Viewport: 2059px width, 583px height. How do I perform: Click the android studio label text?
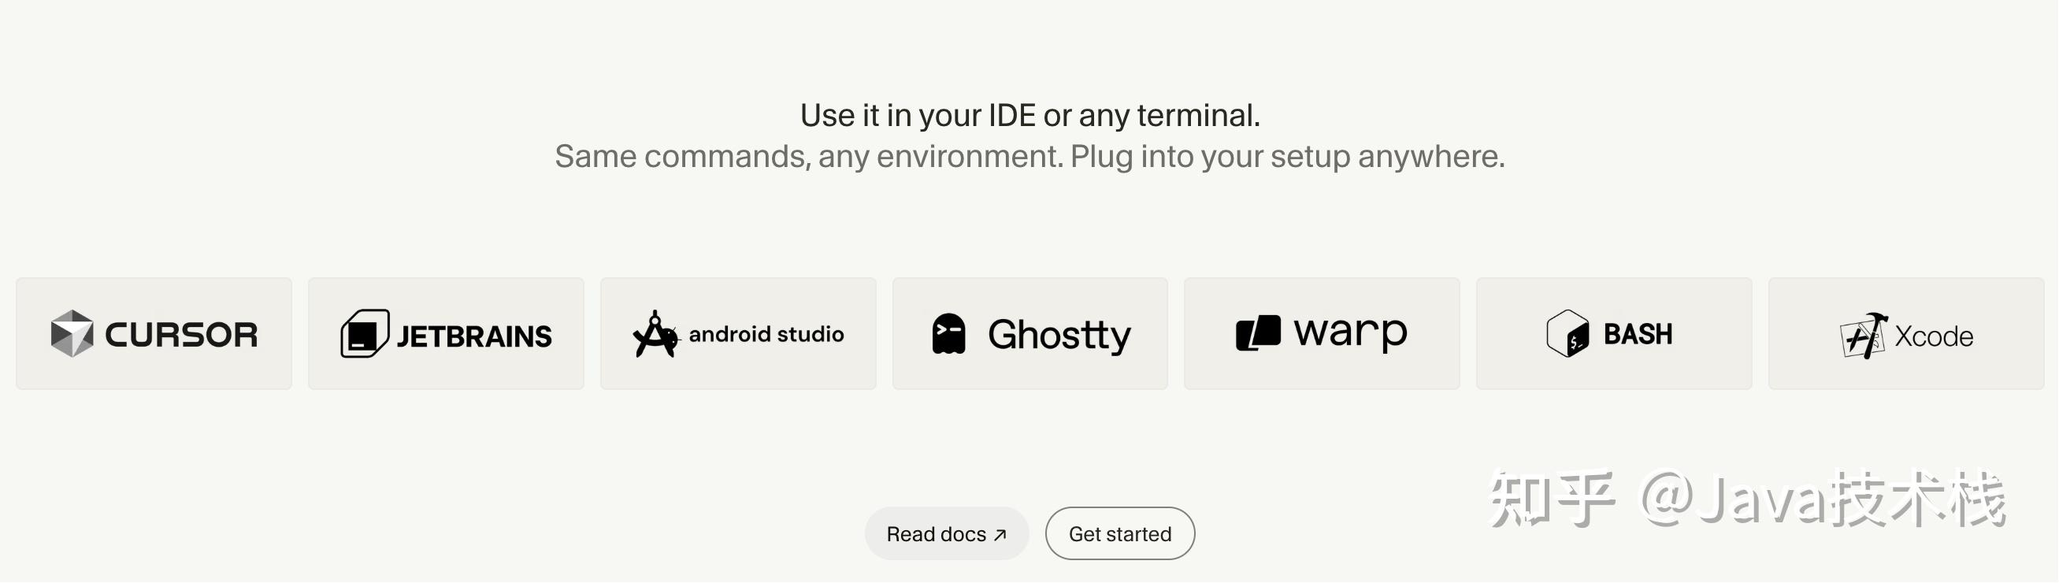[766, 333]
